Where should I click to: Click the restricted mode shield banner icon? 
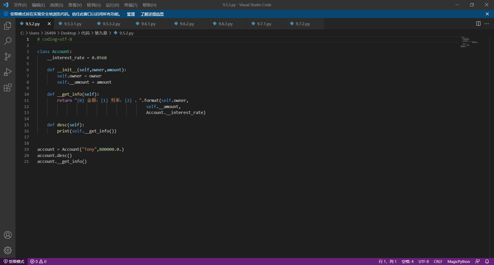coord(6,14)
